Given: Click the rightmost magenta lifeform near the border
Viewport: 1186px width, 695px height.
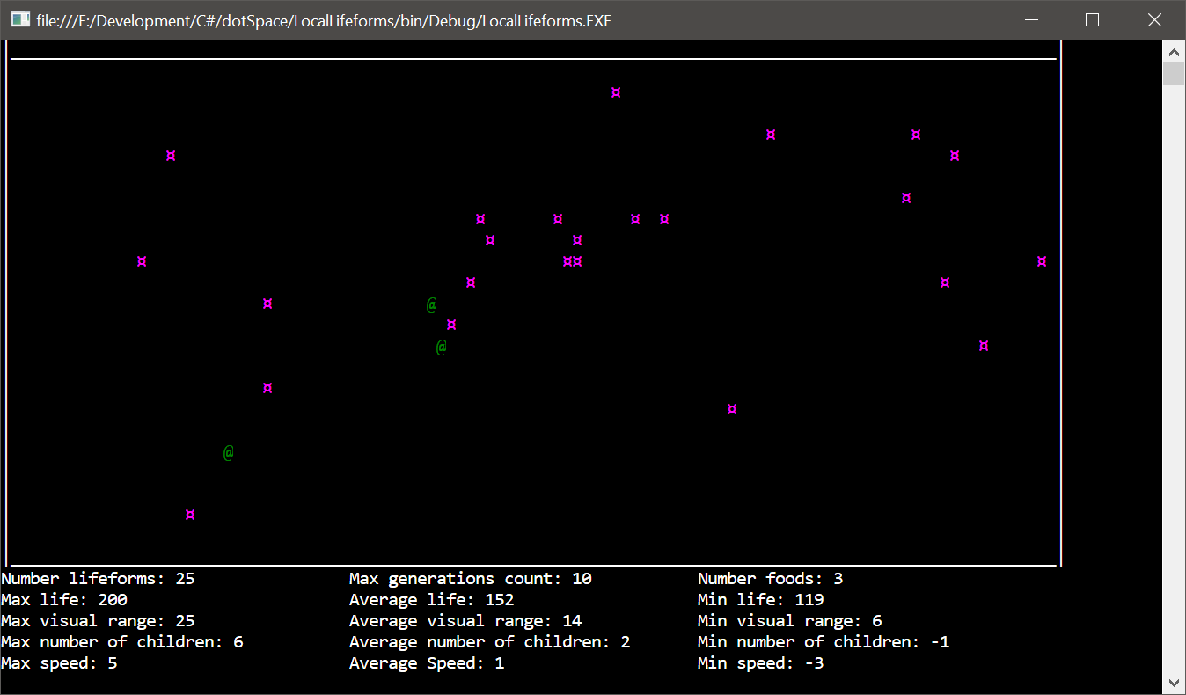Looking at the screenshot, I should click(x=1042, y=261).
